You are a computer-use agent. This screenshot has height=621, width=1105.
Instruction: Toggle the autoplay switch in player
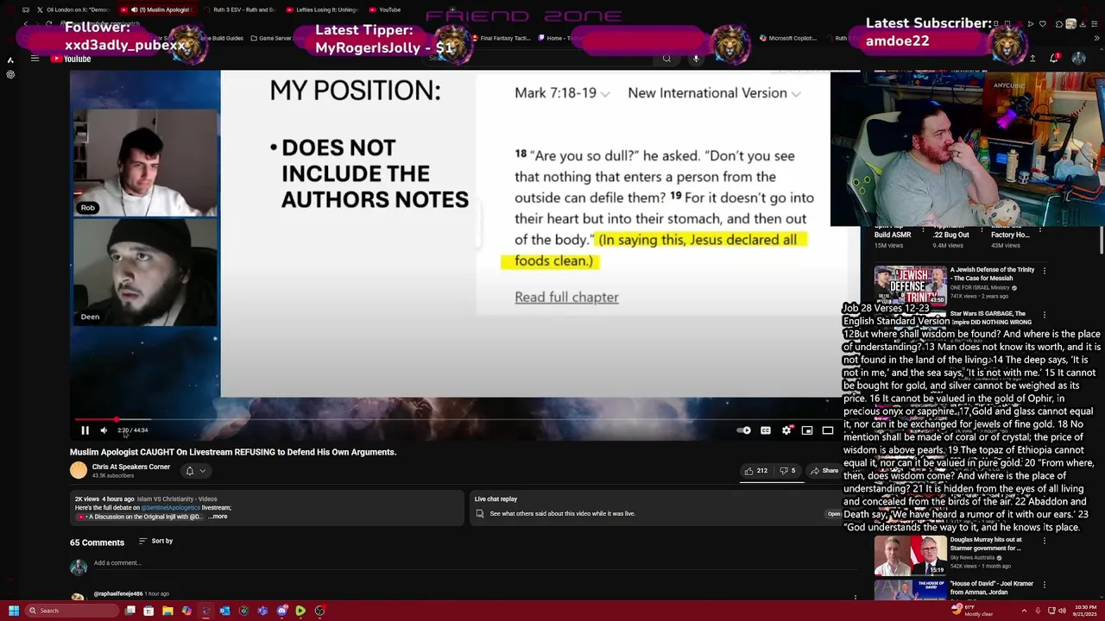[743, 430]
